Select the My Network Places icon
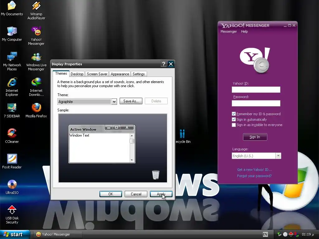 [x=12, y=61]
